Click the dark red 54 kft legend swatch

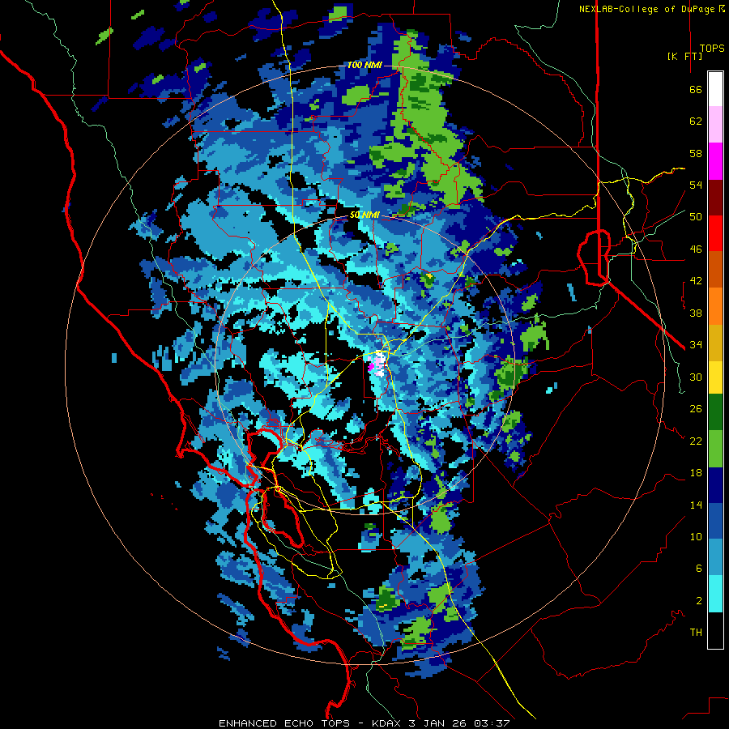coord(715,197)
